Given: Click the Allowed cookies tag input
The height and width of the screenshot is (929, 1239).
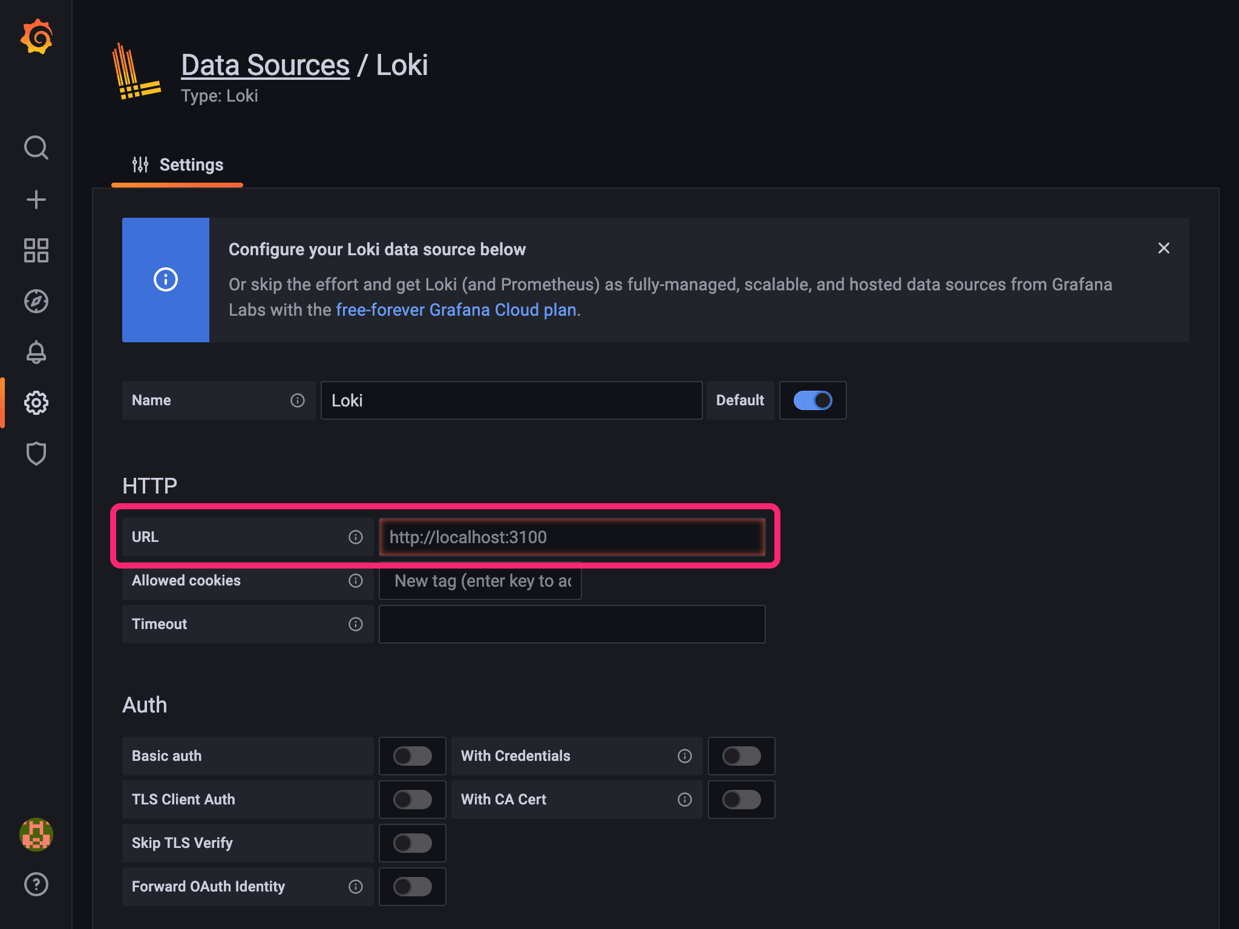Looking at the screenshot, I should 478,579.
